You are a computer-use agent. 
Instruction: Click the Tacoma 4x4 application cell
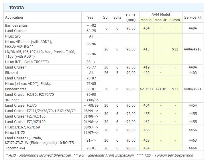point(15,148)
